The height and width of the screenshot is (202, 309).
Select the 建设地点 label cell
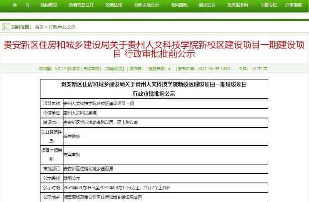point(52,123)
